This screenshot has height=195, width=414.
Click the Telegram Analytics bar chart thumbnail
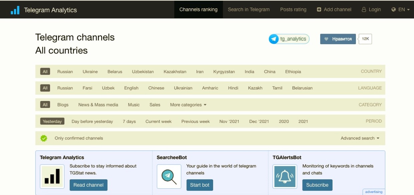tap(52, 176)
